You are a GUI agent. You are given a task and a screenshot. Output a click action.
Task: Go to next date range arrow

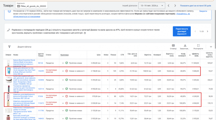tap(175, 6)
